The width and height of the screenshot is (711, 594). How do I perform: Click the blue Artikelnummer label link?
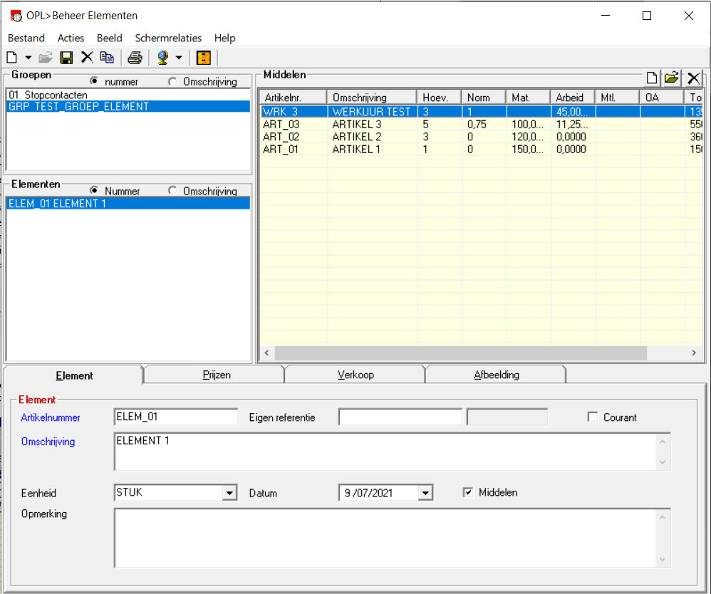coord(51,417)
